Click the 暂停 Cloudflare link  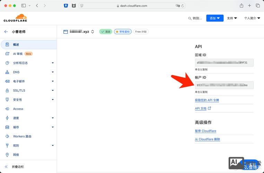(205, 131)
